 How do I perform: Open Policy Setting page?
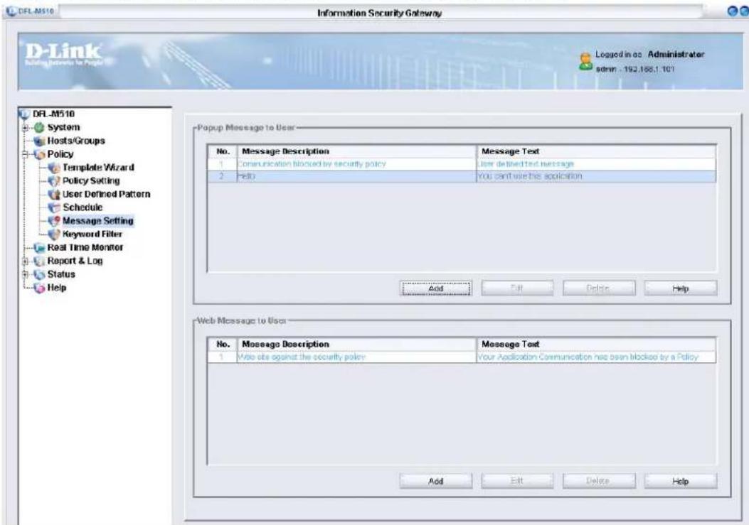[x=91, y=181]
